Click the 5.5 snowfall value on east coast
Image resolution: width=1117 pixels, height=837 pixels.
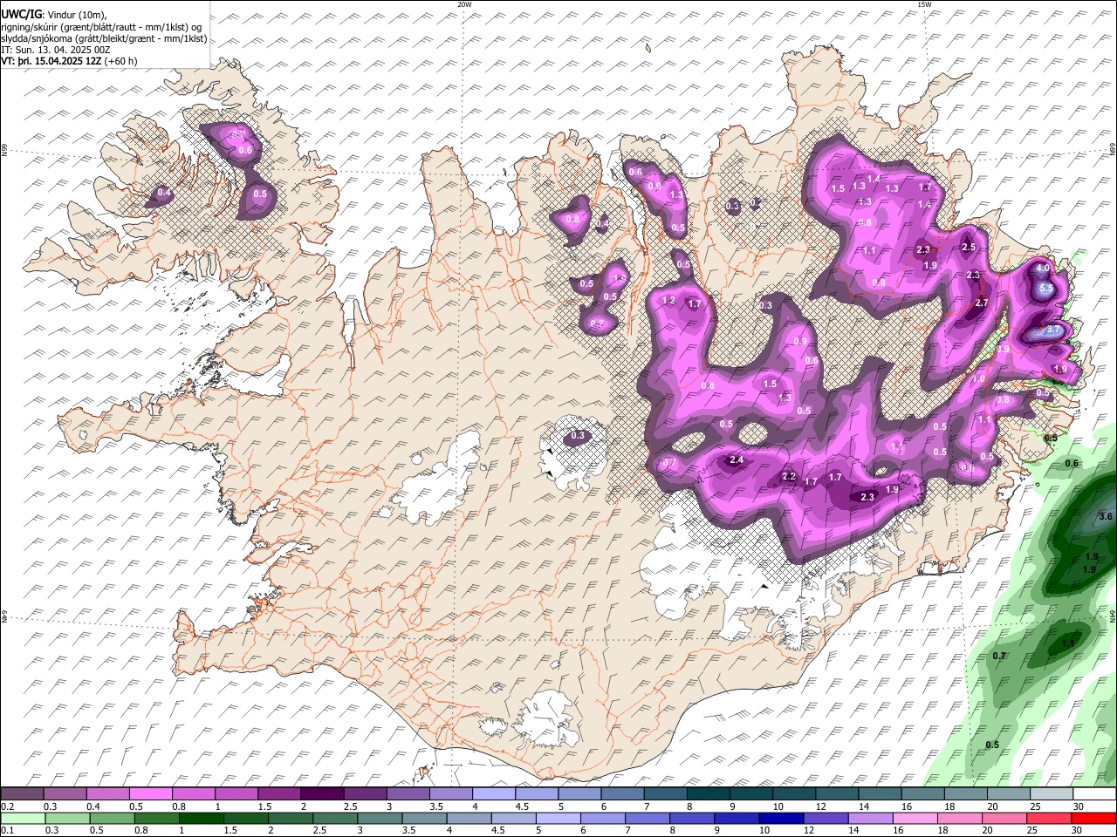tap(1047, 288)
